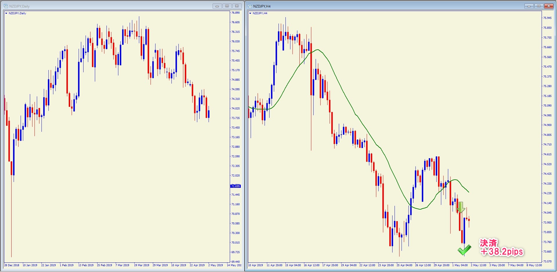Click the 17 Apr 20:00 time on H4 axis

pyautogui.click(x=330, y=265)
